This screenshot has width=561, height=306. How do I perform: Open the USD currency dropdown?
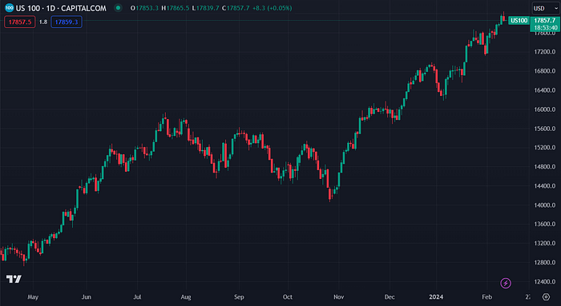pyautogui.click(x=546, y=8)
